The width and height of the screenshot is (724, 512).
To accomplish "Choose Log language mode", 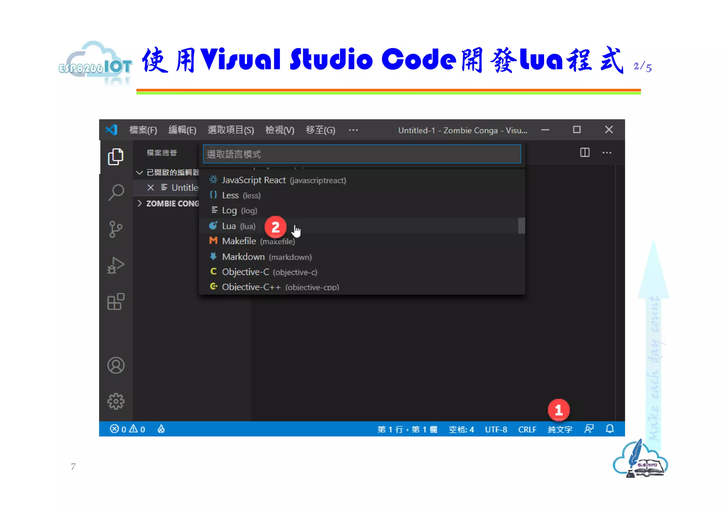I will pos(358,210).
